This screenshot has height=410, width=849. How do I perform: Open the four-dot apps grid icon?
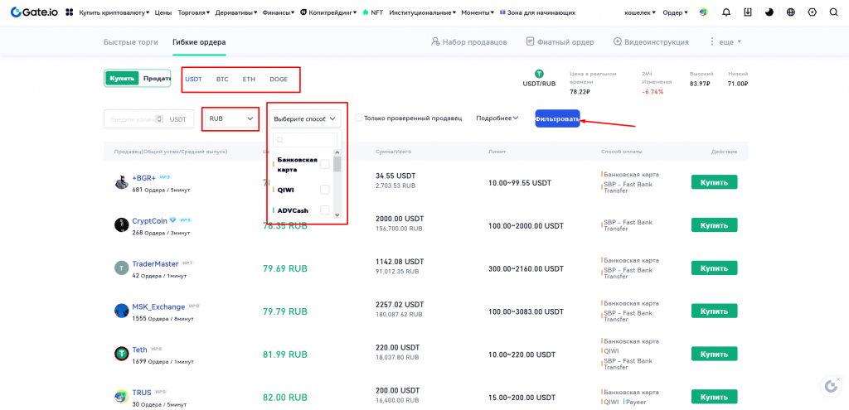(x=69, y=12)
